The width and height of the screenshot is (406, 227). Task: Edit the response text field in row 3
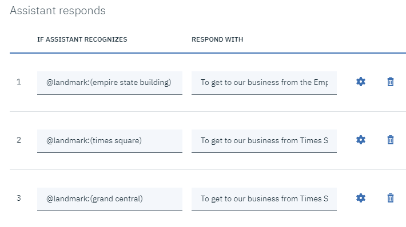click(264, 199)
